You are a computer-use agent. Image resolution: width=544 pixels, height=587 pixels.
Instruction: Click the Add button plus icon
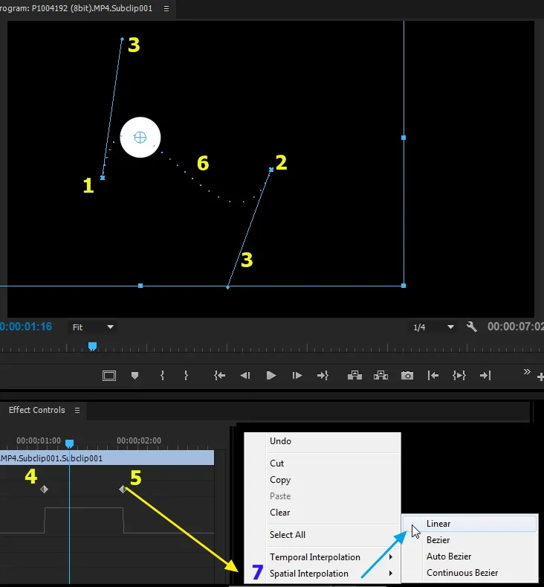tap(540, 377)
